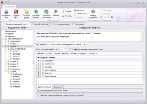147x104 pixels.
Task: Click the disabled Вставить paste item
Action: pos(79,17)
